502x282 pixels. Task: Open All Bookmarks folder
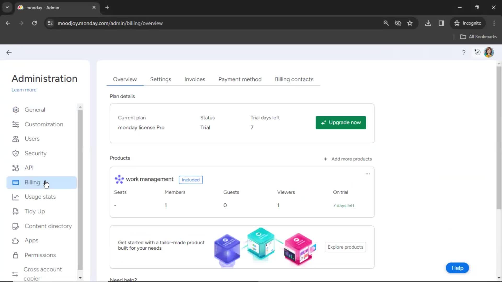tap(478, 37)
